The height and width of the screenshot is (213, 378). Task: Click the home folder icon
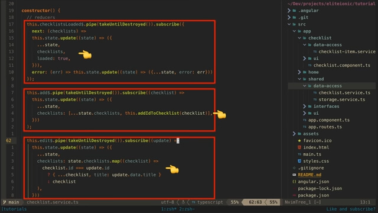click(x=305, y=72)
